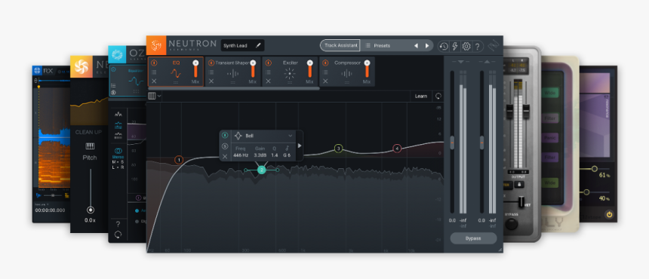Select the Transient Shaper module

click(233, 72)
